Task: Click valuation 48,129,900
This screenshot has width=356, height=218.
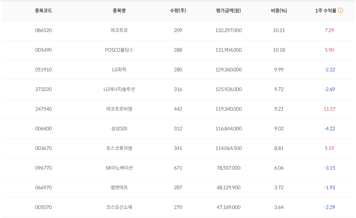Action: tap(228, 187)
